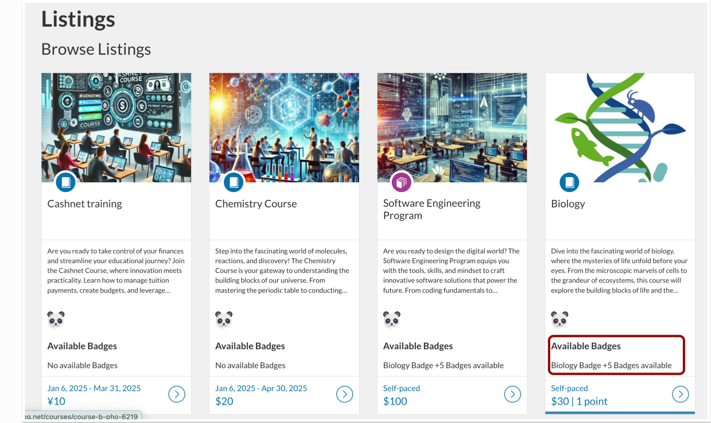Image resolution: width=711 pixels, height=423 pixels.
Task: Click the Browse Listings heading
Action: [96, 49]
